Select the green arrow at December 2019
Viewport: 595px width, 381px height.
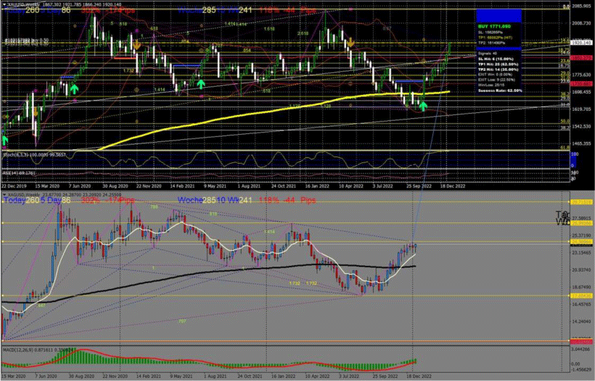pyautogui.click(x=5, y=139)
